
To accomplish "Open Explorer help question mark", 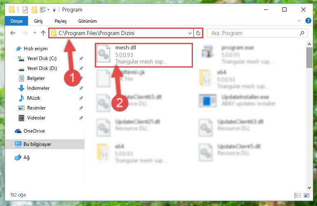I will coord(308,21).
